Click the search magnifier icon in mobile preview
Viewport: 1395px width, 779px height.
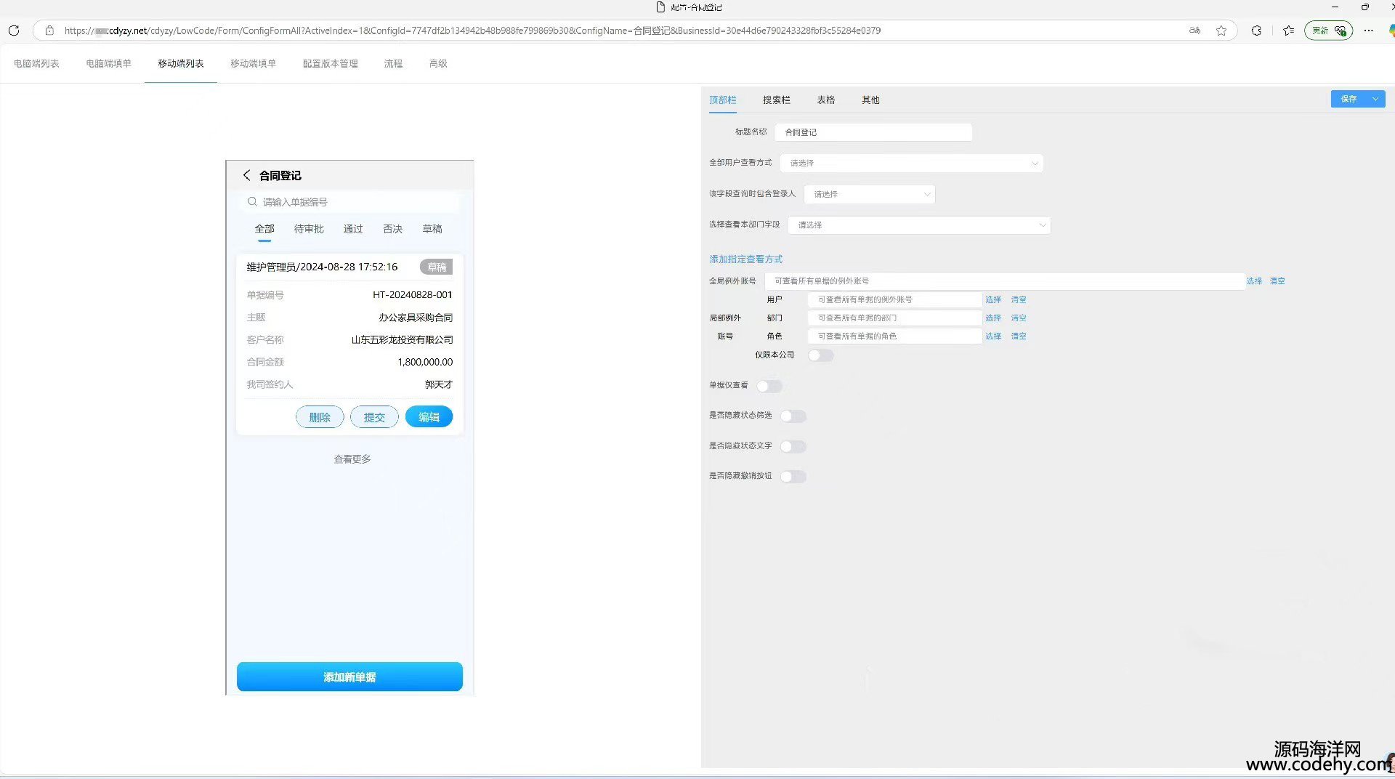pyautogui.click(x=252, y=202)
